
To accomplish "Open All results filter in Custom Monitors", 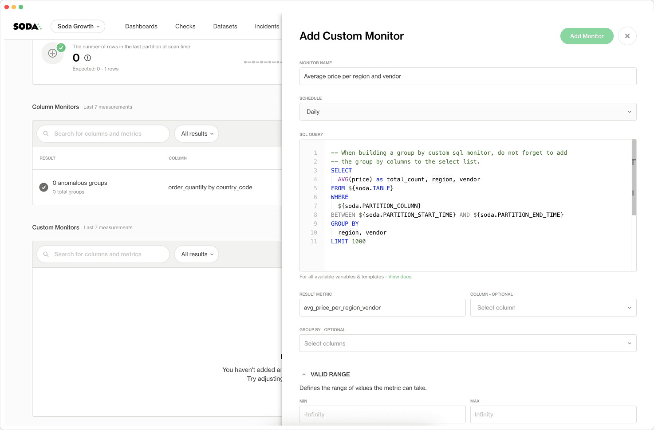I will coord(197,254).
